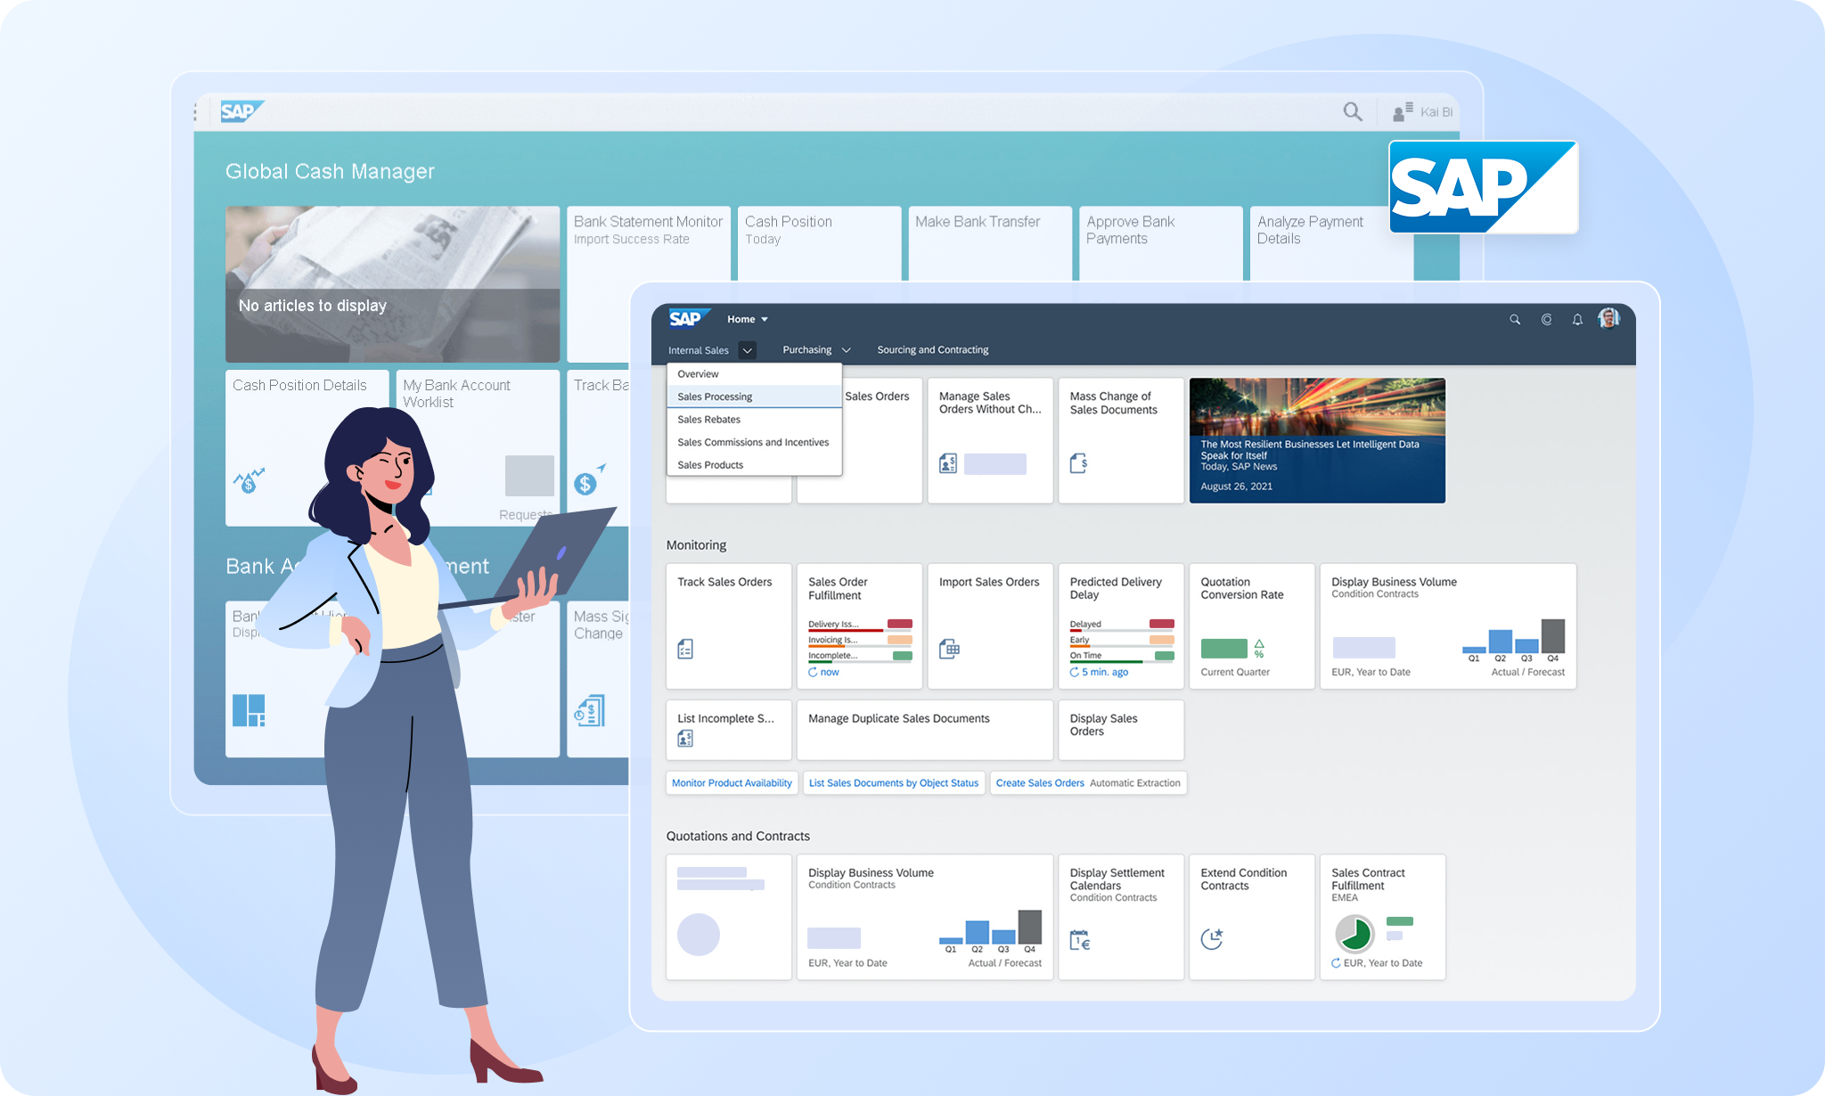Switch to the Internal Sales tab
1825x1096 pixels.
699,350
